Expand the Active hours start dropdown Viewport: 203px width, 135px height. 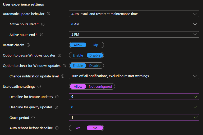[134, 24]
